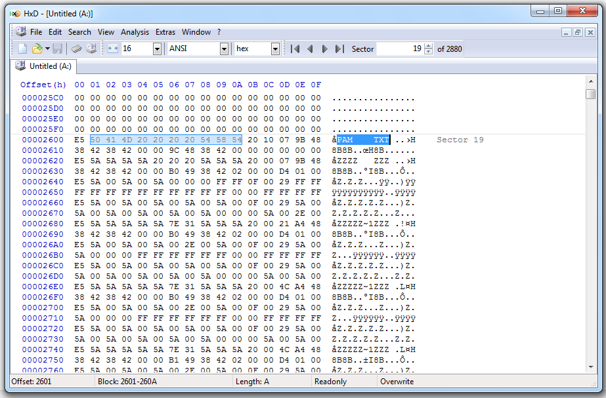Click offset 000025C0 row label
The width and height of the screenshot is (606, 398).
[x=43, y=98]
